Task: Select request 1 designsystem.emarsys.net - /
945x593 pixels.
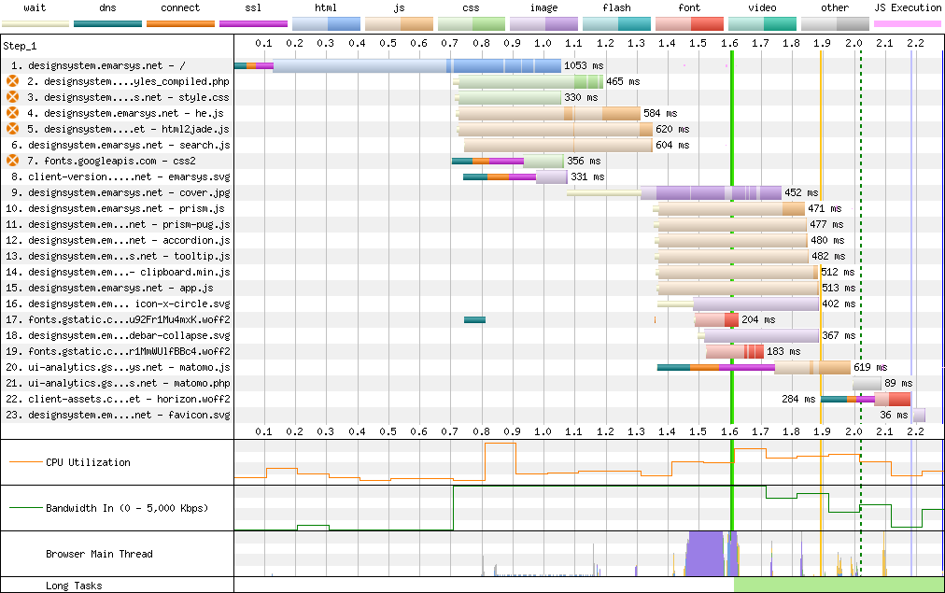Action: 98,65
